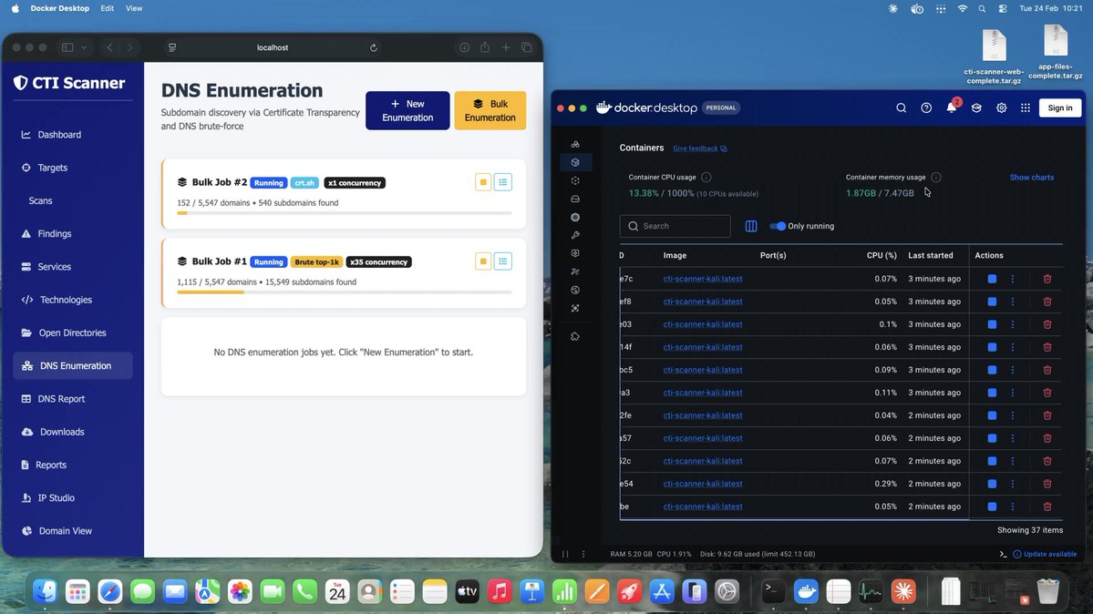
Task: Click Docker Desktop header search icon
Action: [902, 108]
